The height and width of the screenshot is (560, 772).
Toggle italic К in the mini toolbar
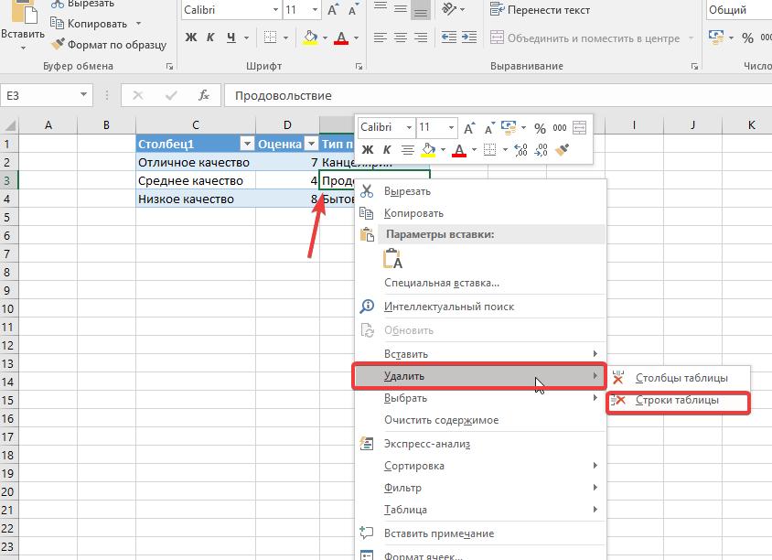[387, 150]
